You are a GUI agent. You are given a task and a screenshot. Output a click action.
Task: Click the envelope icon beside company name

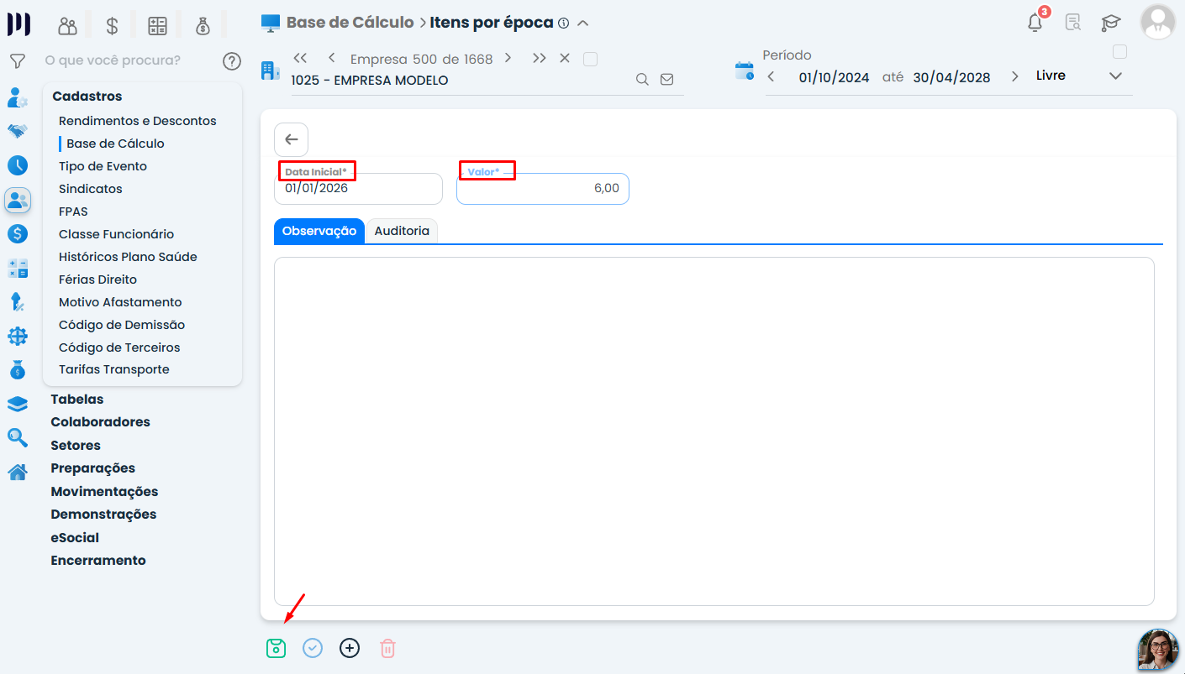click(x=667, y=80)
